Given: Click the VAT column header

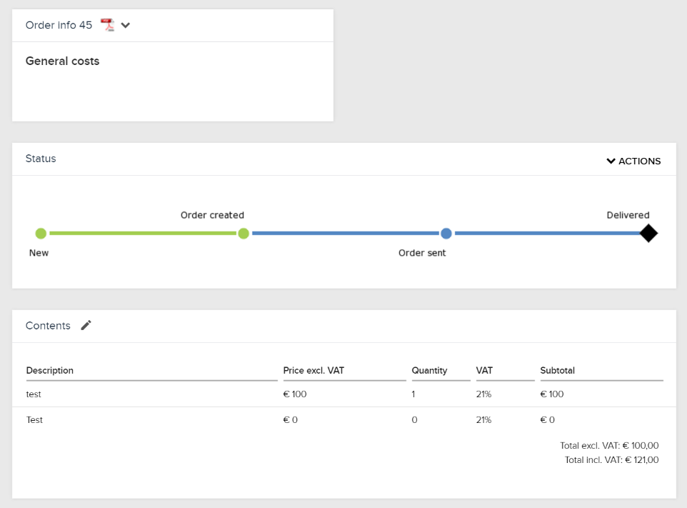Looking at the screenshot, I should pos(484,370).
